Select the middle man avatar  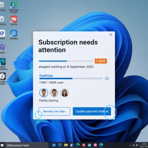click(x=54, y=92)
